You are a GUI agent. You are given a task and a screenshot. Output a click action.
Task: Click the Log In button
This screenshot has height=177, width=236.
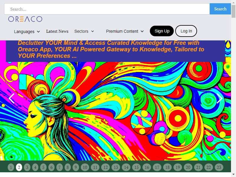coord(186,31)
